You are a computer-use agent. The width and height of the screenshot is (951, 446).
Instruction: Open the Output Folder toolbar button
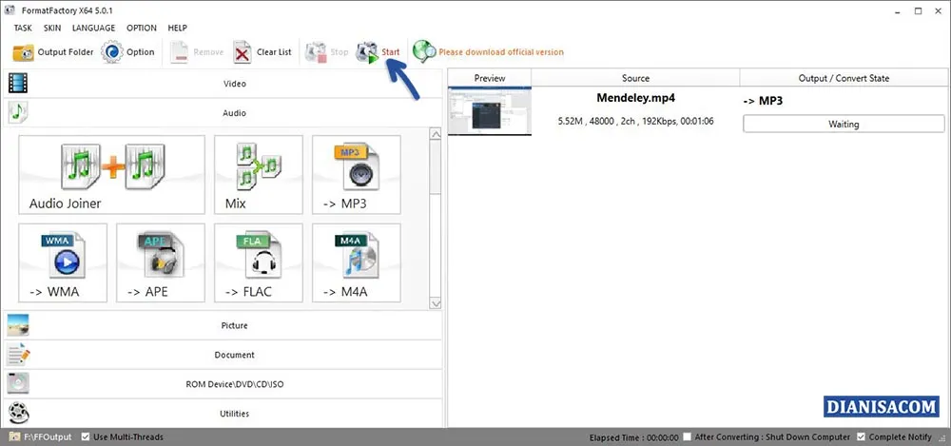click(52, 52)
